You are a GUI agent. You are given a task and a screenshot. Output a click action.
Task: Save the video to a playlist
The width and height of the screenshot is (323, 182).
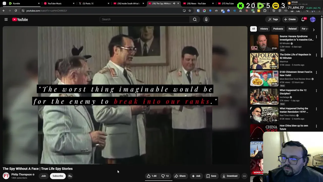pos(211,176)
